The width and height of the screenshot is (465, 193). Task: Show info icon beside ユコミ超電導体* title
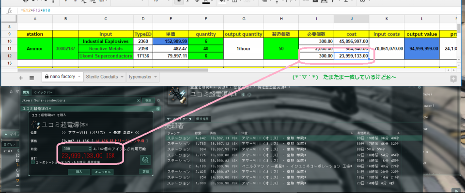pos(243,95)
